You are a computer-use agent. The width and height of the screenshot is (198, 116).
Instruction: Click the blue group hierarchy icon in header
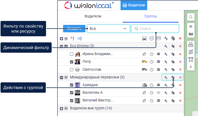(80, 38)
